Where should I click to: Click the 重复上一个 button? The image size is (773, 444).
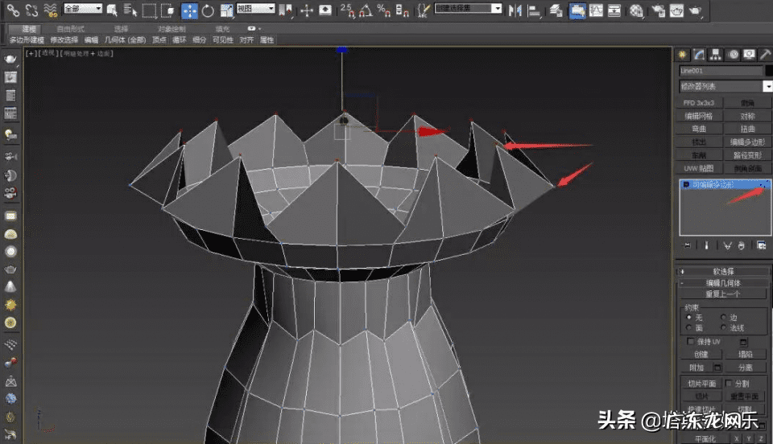[723, 294]
